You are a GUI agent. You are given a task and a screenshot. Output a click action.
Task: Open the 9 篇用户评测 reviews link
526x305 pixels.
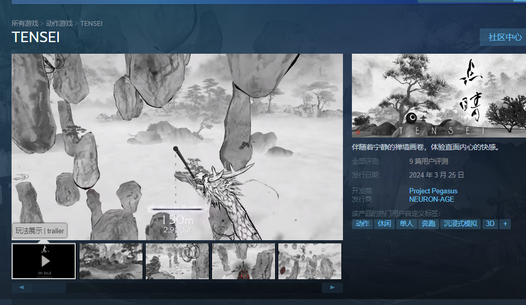point(428,161)
